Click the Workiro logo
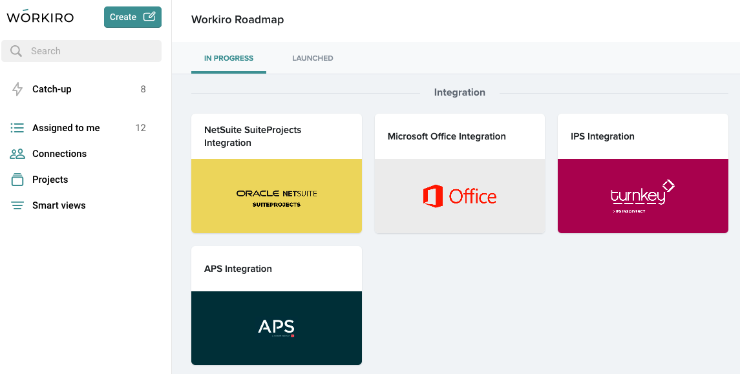The image size is (740, 374). [x=40, y=17]
